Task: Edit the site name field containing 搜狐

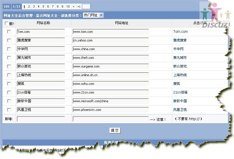Action: pyautogui.click(x=41, y=83)
